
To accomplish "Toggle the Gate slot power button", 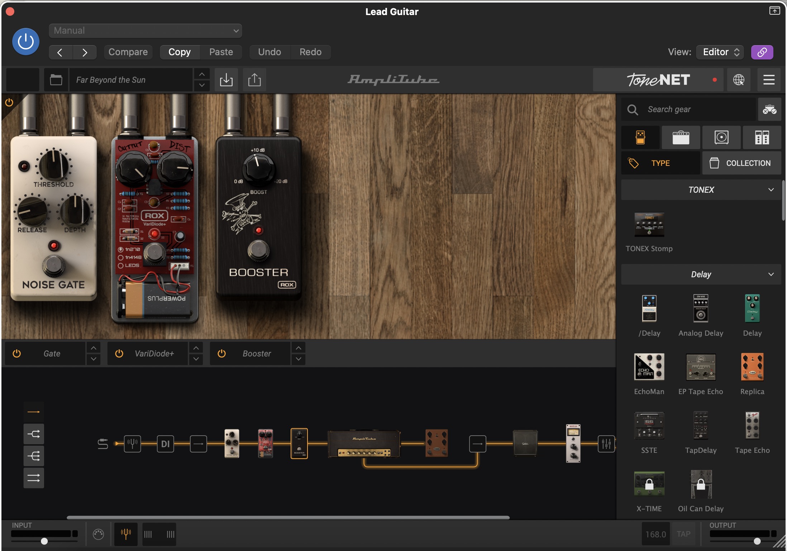I will [16, 354].
